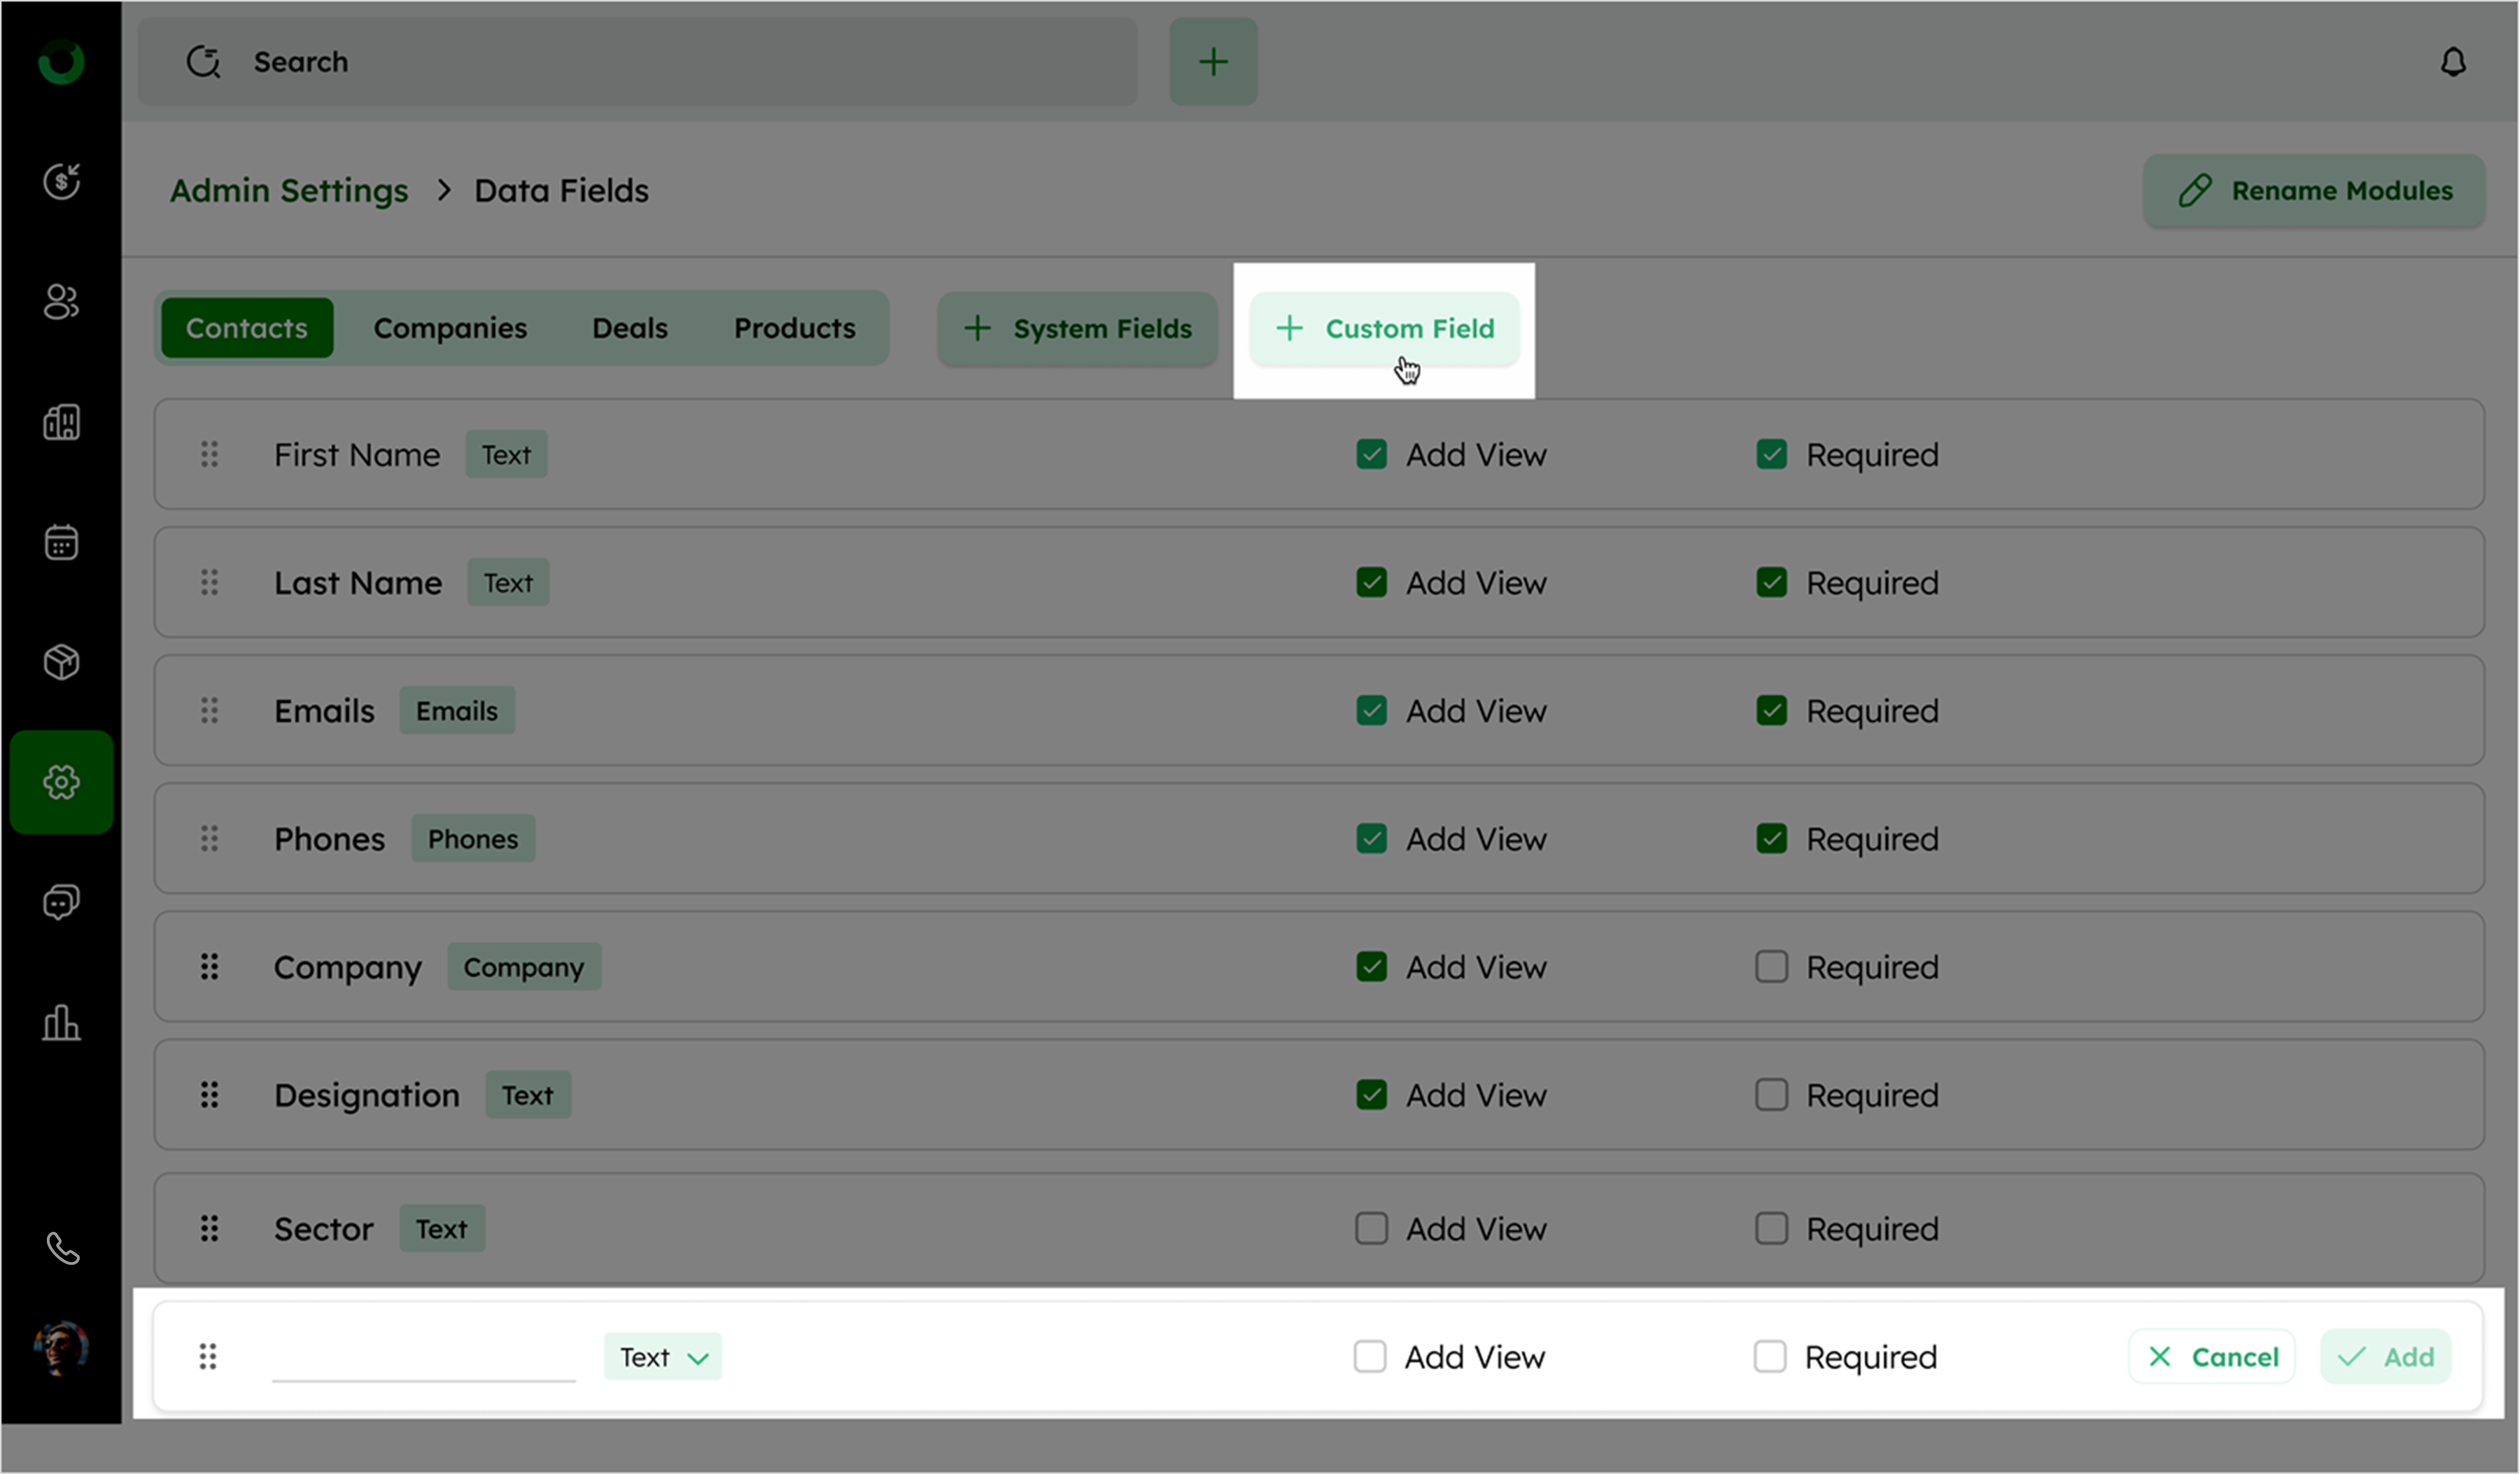This screenshot has height=1474, width=2520.
Task: Open the contacts people icon in sidebar
Action: [x=61, y=302]
